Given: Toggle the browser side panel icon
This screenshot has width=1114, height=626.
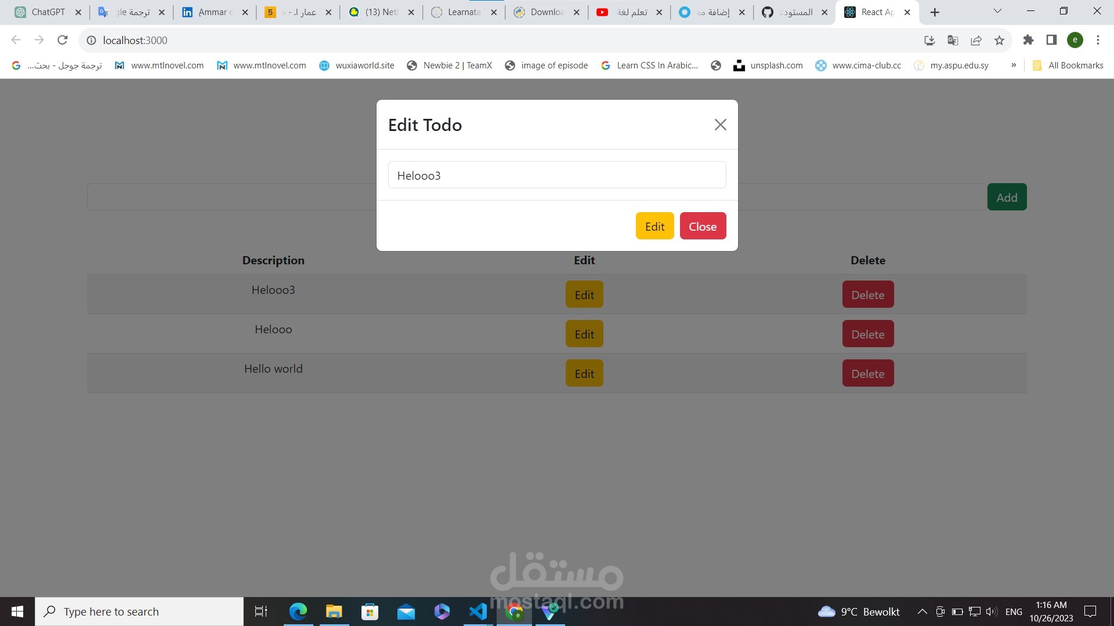Looking at the screenshot, I should (1051, 40).
